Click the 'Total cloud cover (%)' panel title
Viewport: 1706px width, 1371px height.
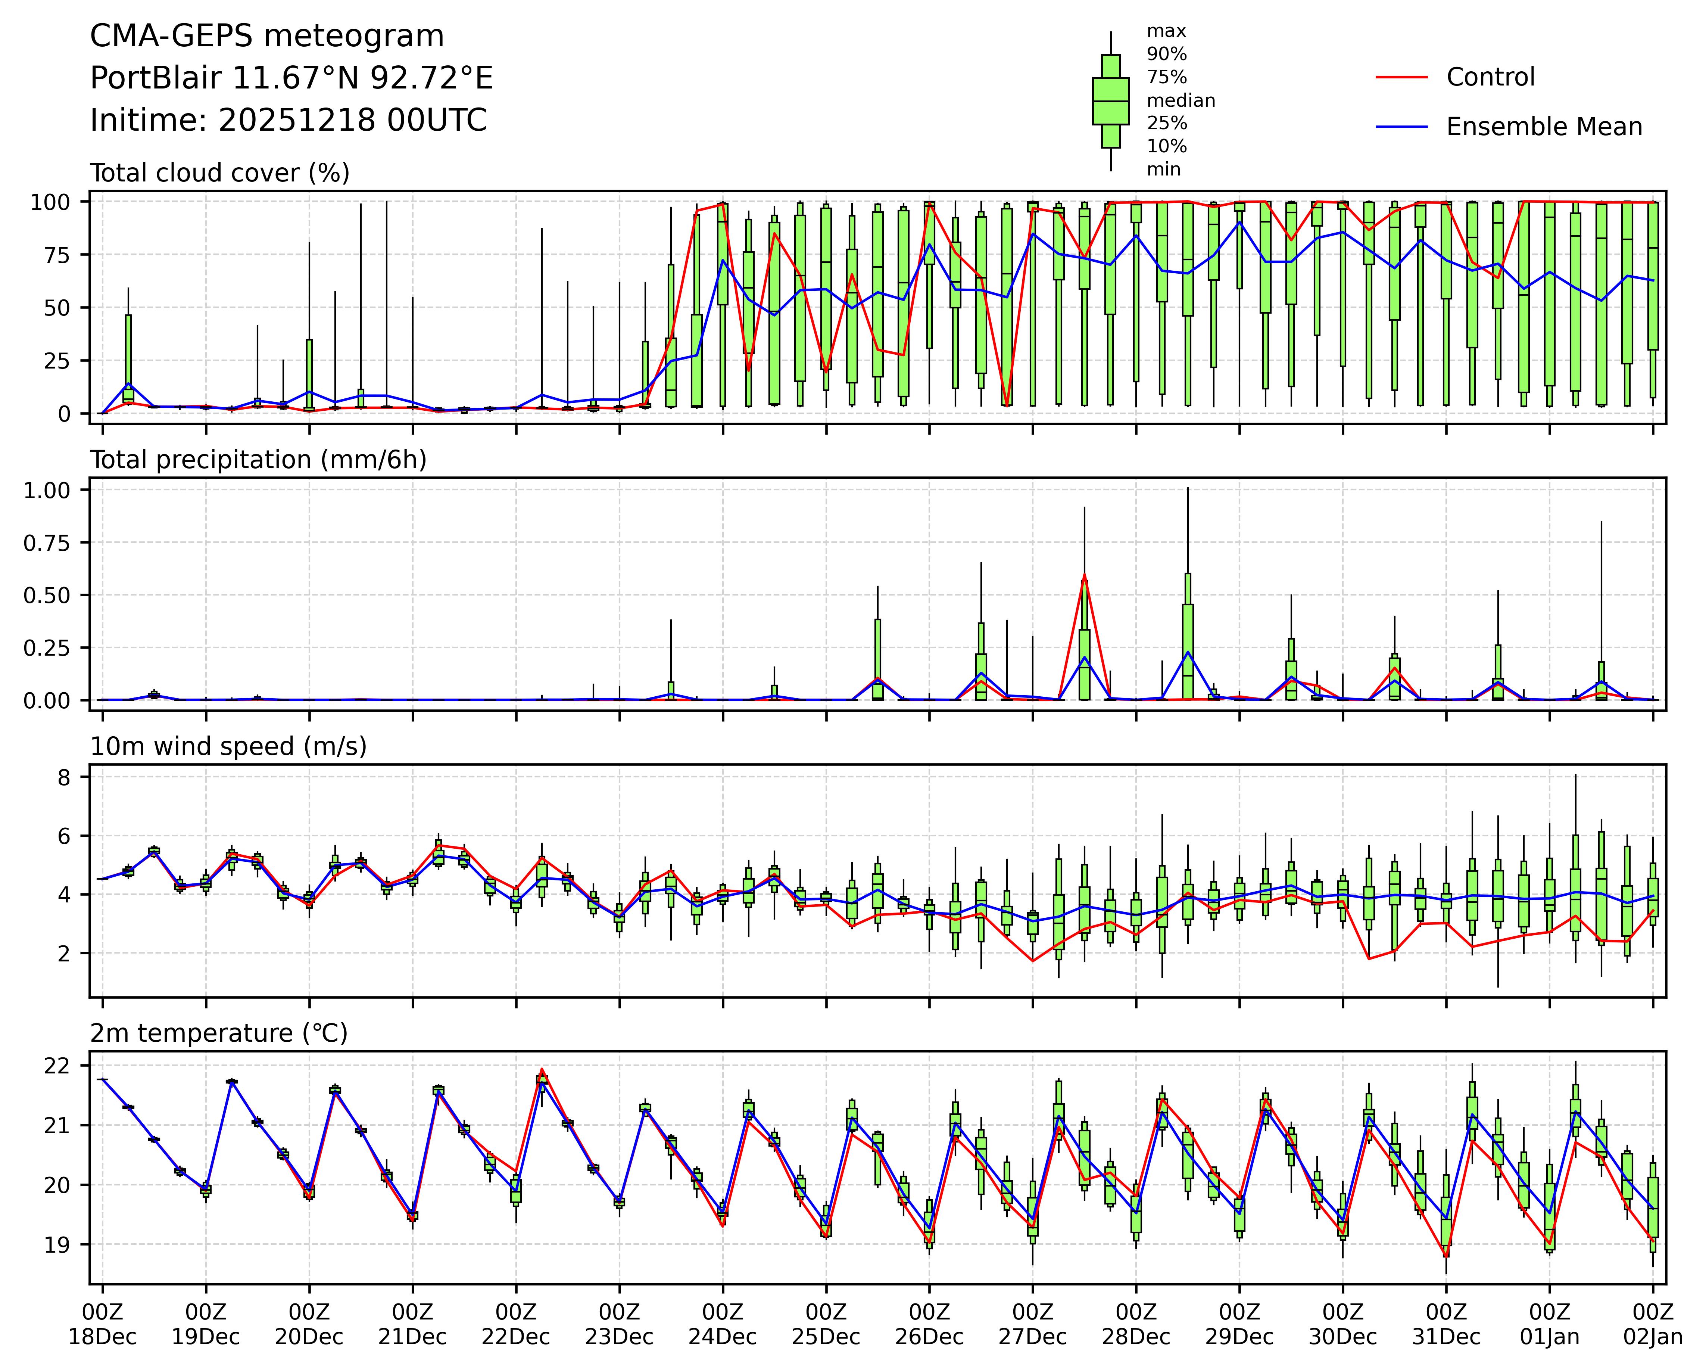coord(220,172)
